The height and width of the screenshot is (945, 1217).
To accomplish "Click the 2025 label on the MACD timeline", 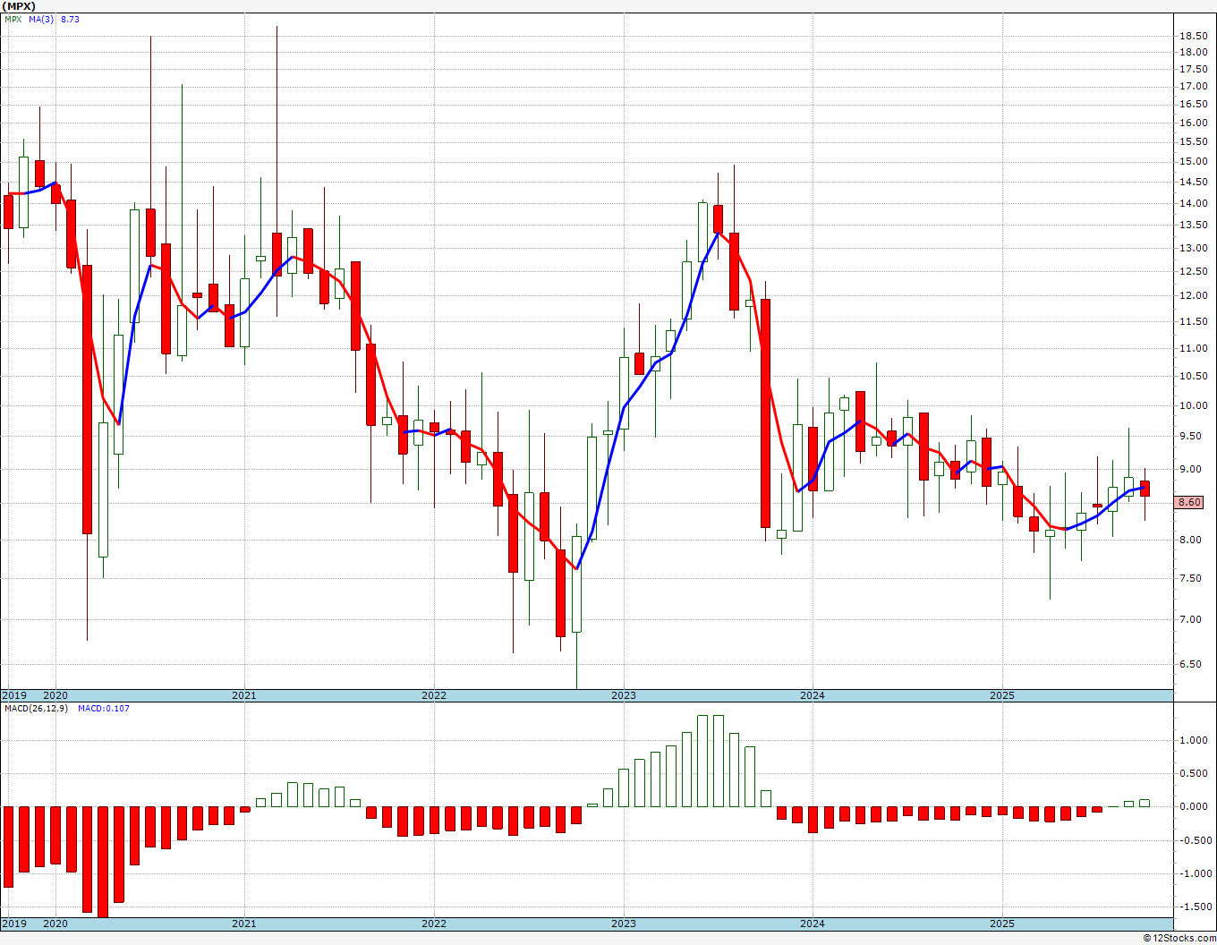I will click(1002, 924).
